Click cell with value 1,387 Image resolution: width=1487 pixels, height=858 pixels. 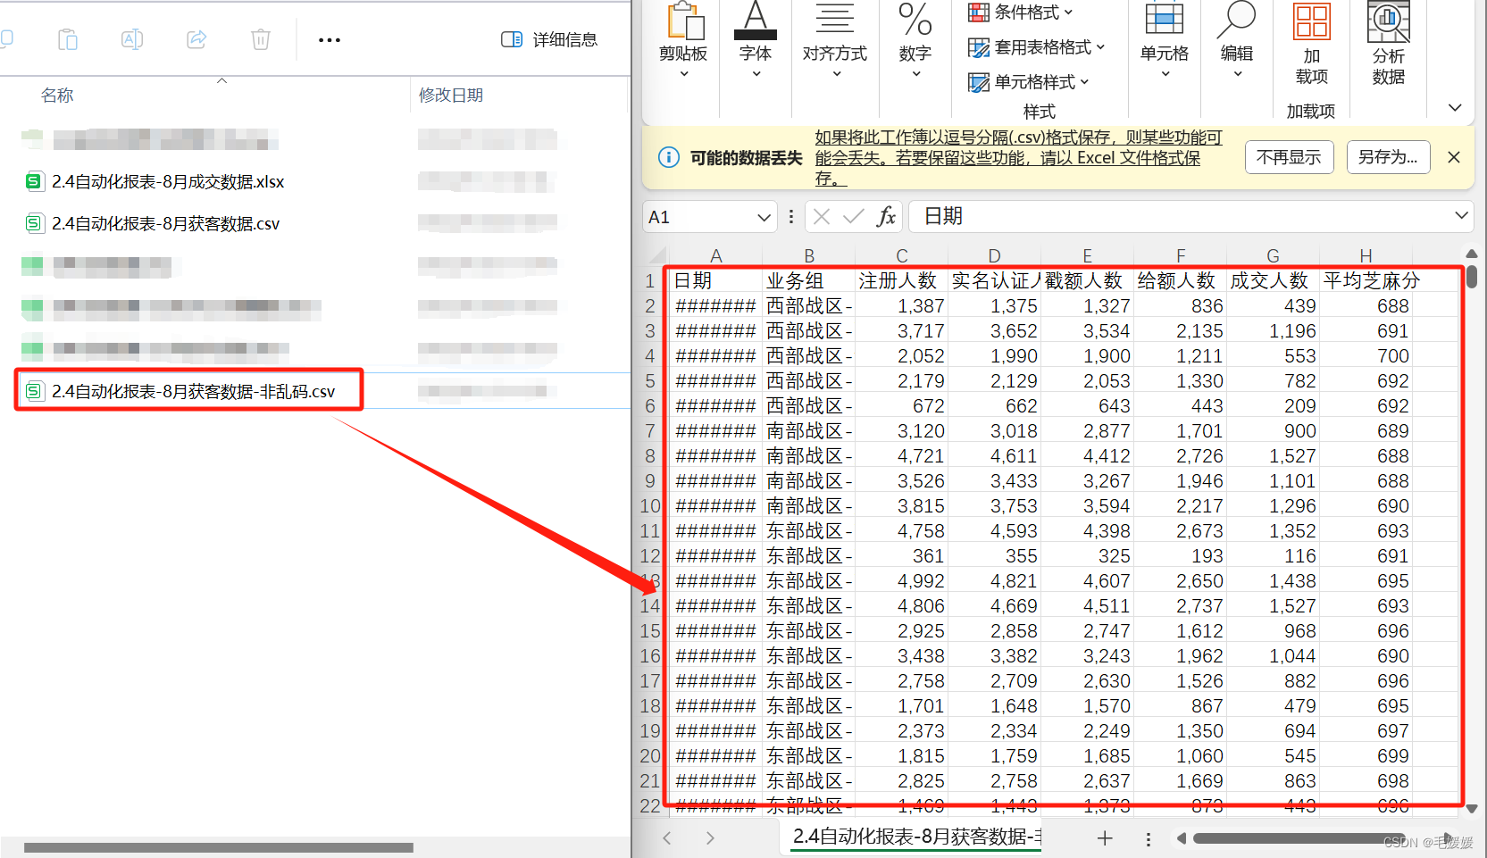(x=901, y=306)
